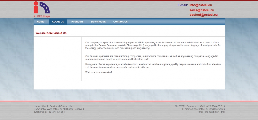258x120 pixels.
Task: Click the N-STEEL Europe logo
Action: 42,9
